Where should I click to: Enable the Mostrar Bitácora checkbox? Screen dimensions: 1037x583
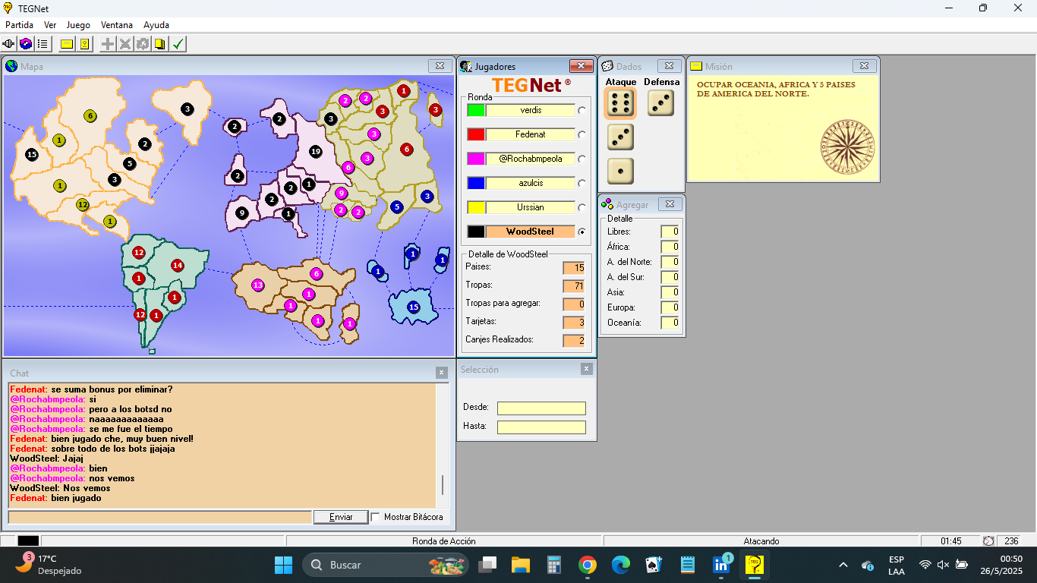(x=375, y=517)
